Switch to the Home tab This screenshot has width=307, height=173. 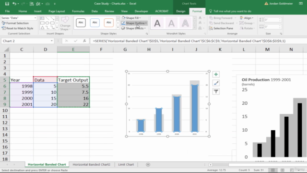click(23, 11)
